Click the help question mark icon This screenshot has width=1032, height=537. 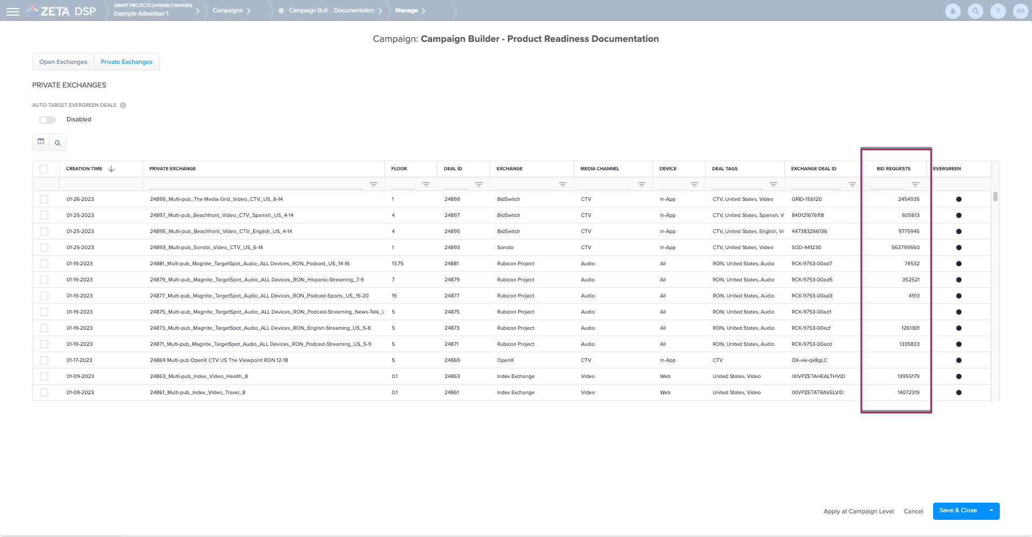pos(998,11)
